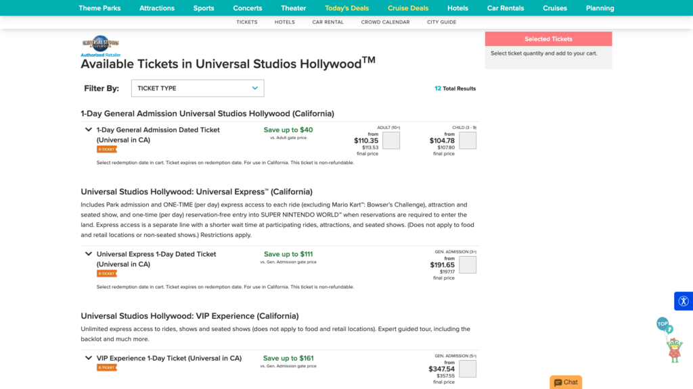The width and height of the screenshot is (693, 389).
Task: Open the Concerts menu
Action: pos(248,8)
